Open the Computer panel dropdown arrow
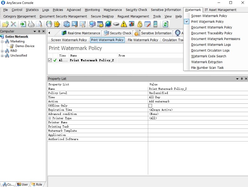 [35, 31]
